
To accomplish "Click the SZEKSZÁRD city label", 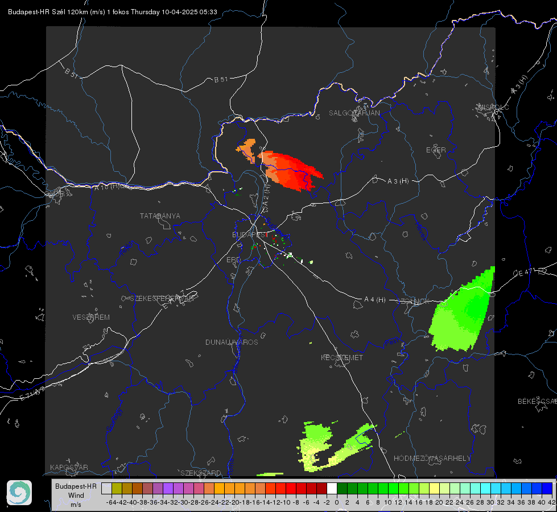I will (x=201, y=473).
